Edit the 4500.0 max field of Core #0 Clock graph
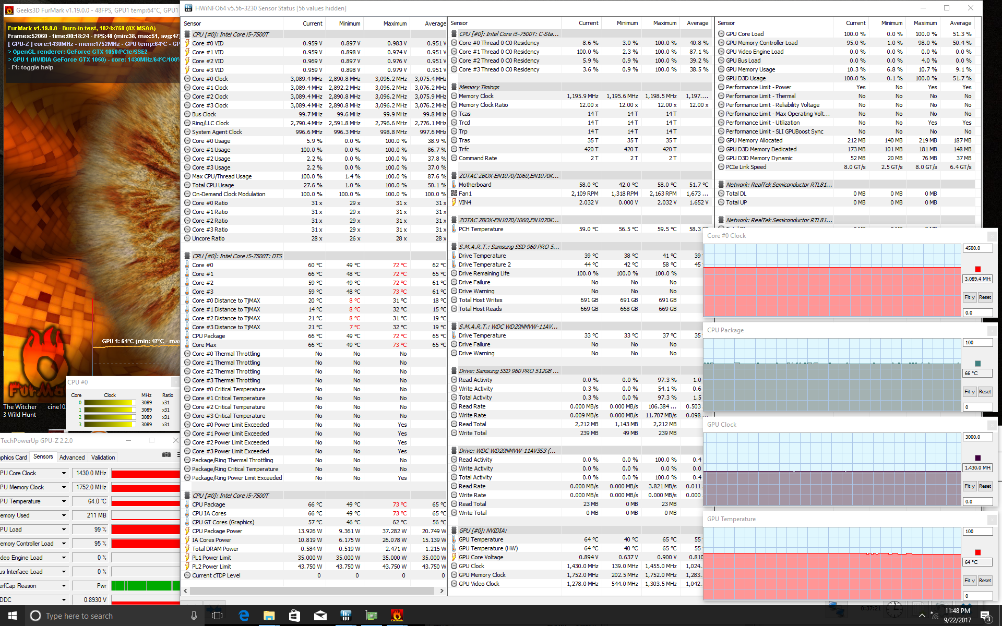 point(977,248)
